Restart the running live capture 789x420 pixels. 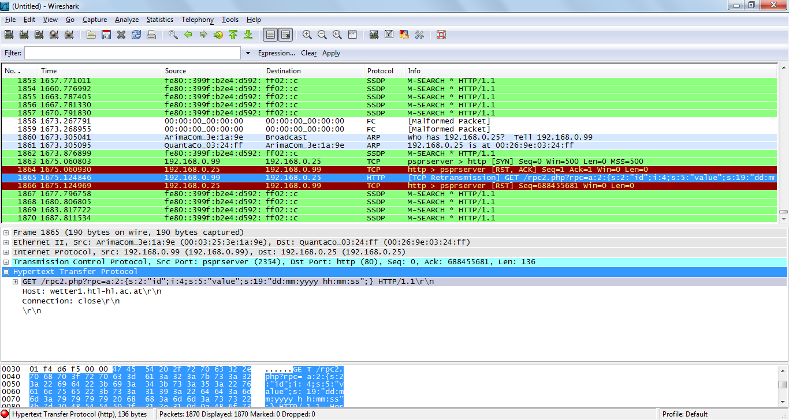click(69, 35)
